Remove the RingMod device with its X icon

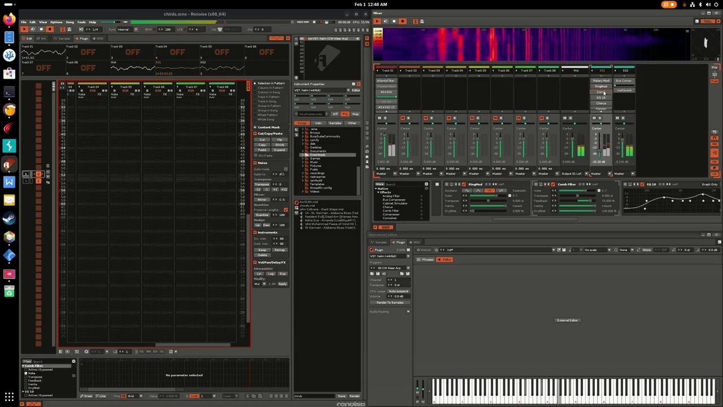pyautogui.click(x=447, y=184)
